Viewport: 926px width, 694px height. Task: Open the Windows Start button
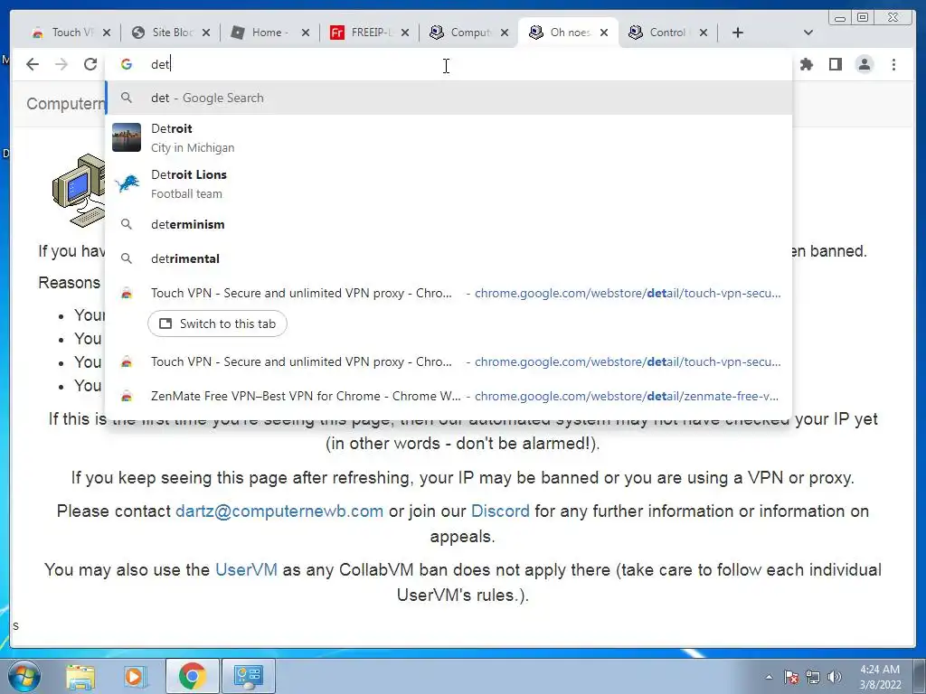click(23, 676)
